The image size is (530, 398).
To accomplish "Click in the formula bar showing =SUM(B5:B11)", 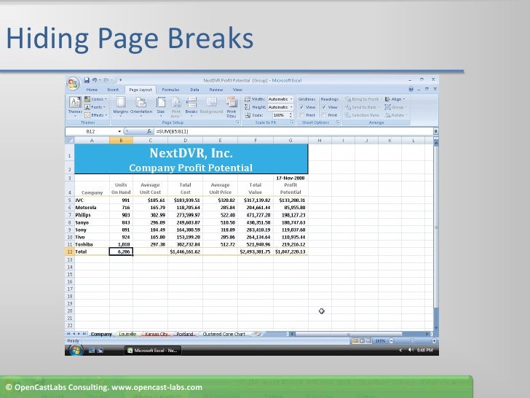I will tap(293, 131).
